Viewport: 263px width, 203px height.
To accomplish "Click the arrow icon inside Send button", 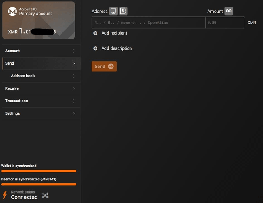I will tap(111, 66).
